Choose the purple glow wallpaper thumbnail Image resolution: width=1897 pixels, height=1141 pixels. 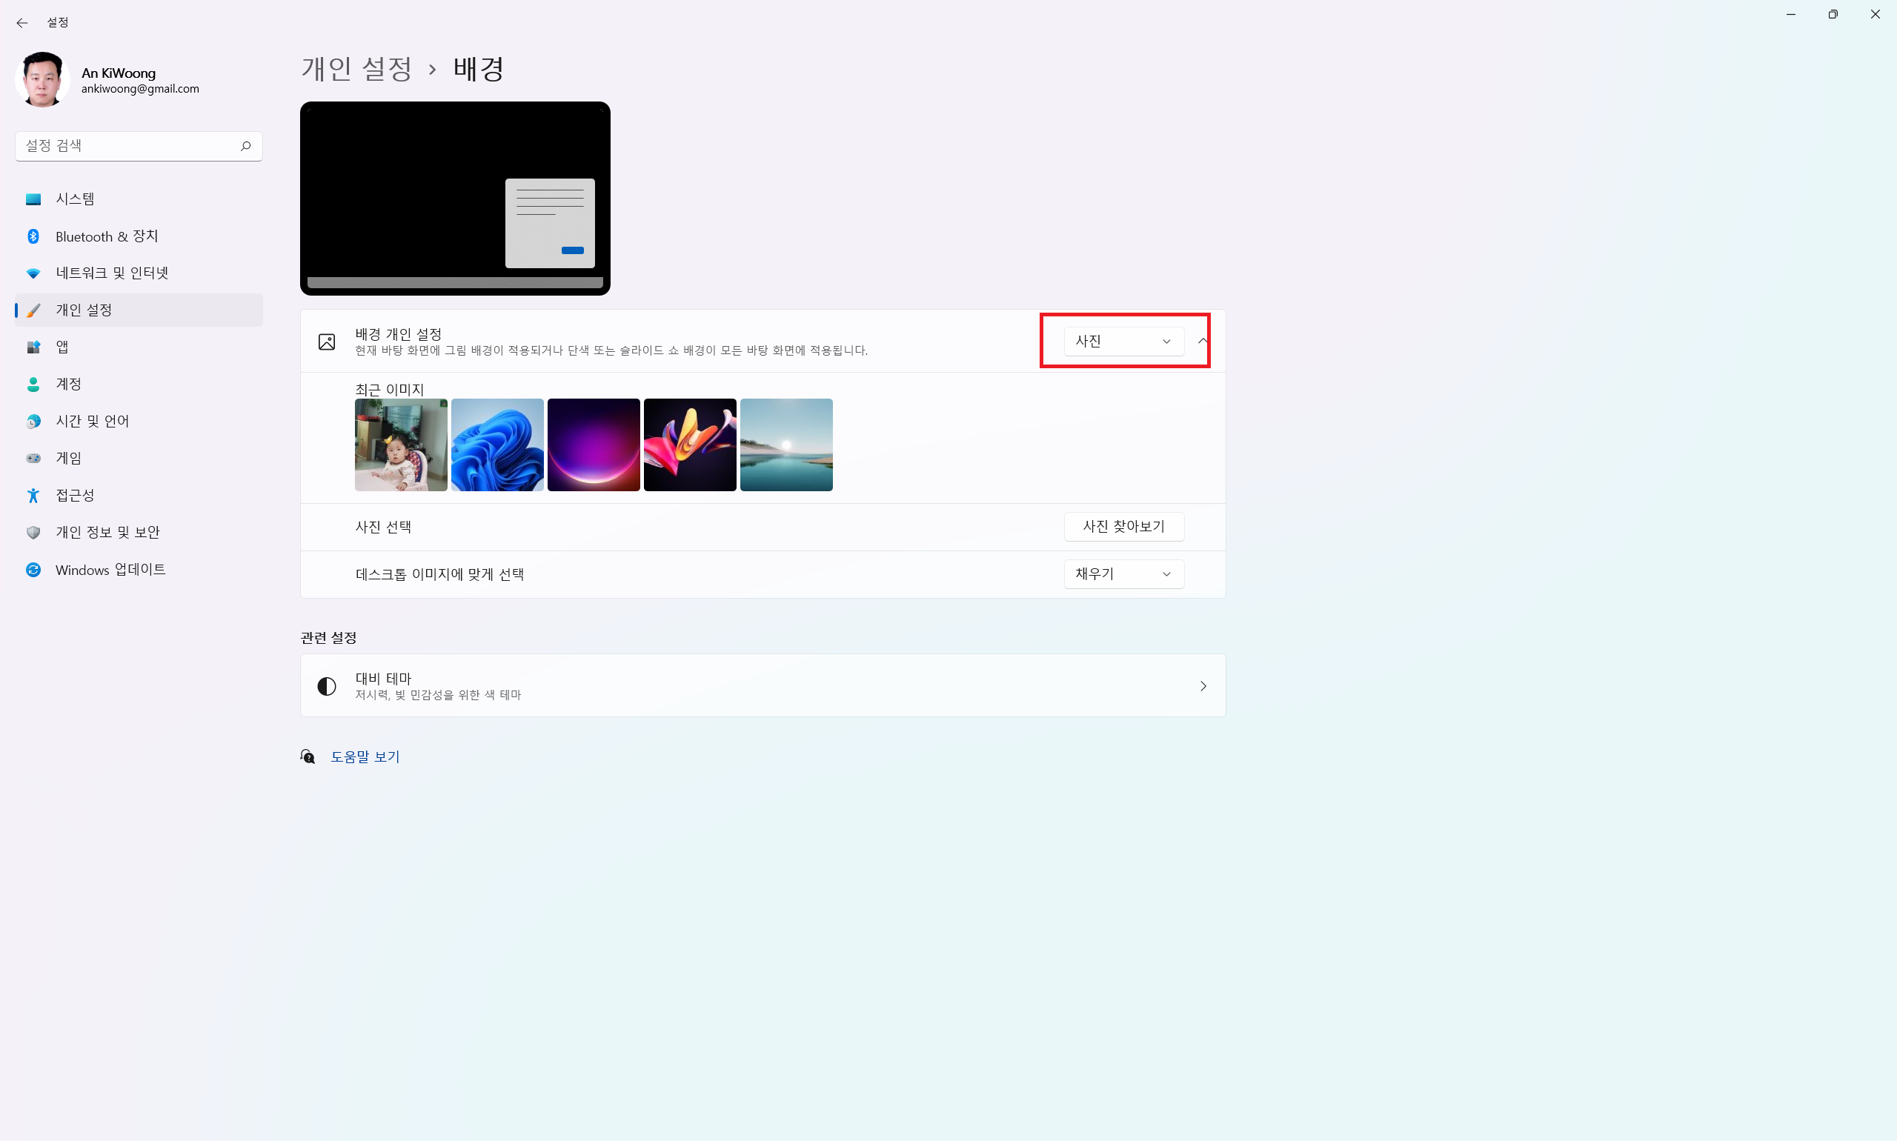593,445
